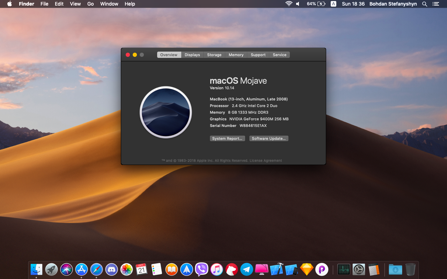
Task: Open Calendar showing Oct 21
Action: (141, 269)
